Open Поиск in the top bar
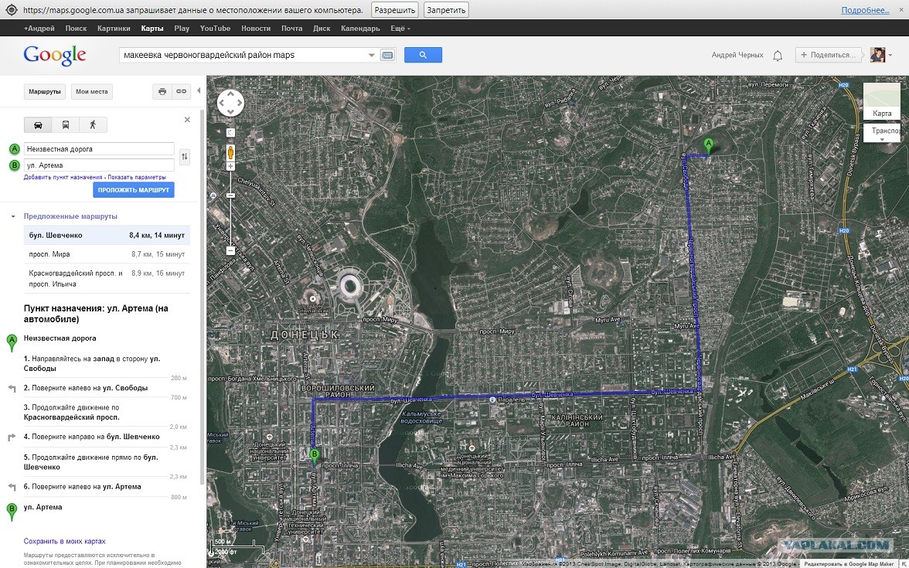This screenshot has height=568, width=909. coord(76,29)
